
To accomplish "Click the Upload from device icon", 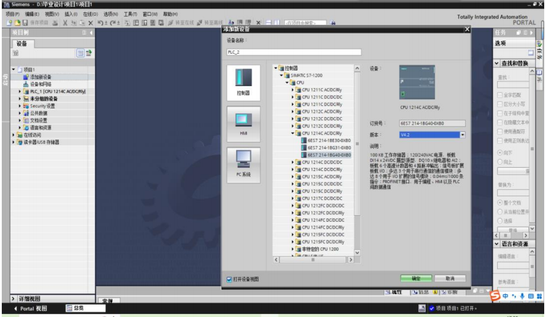I will [x=144, y=22].
